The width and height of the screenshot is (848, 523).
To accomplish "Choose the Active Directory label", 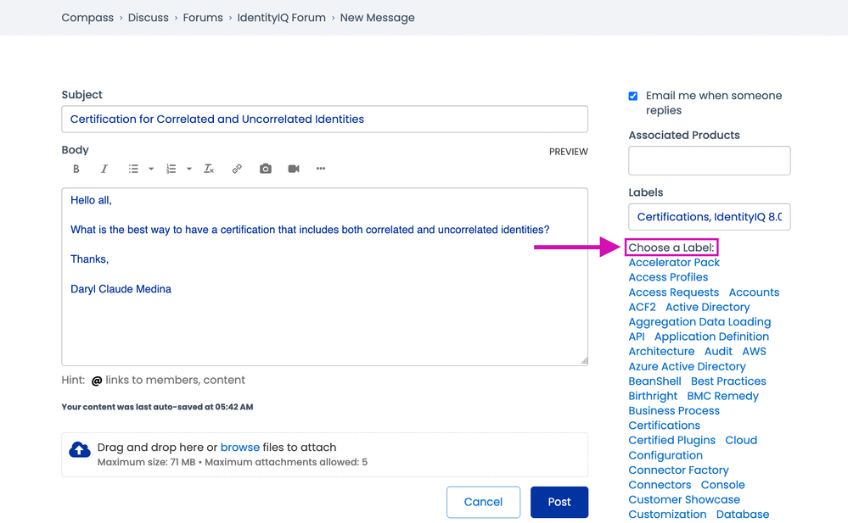I will 707,307.
